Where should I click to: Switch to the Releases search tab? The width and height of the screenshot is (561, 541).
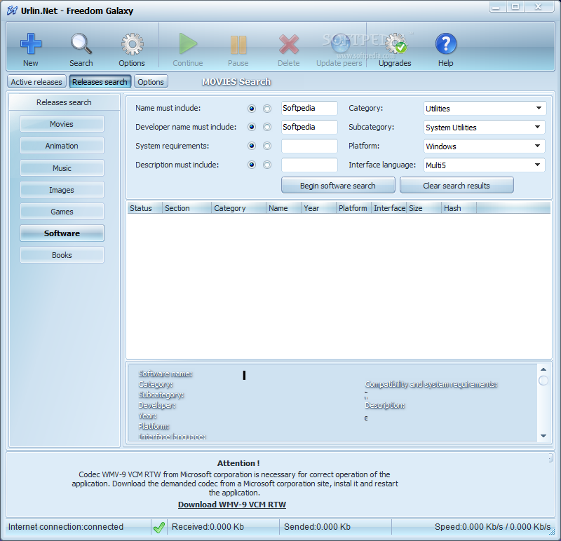[x=100, y=82]
